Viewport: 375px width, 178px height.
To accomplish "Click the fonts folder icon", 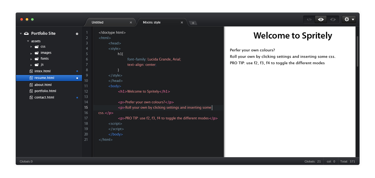I will tap(37, 59).
